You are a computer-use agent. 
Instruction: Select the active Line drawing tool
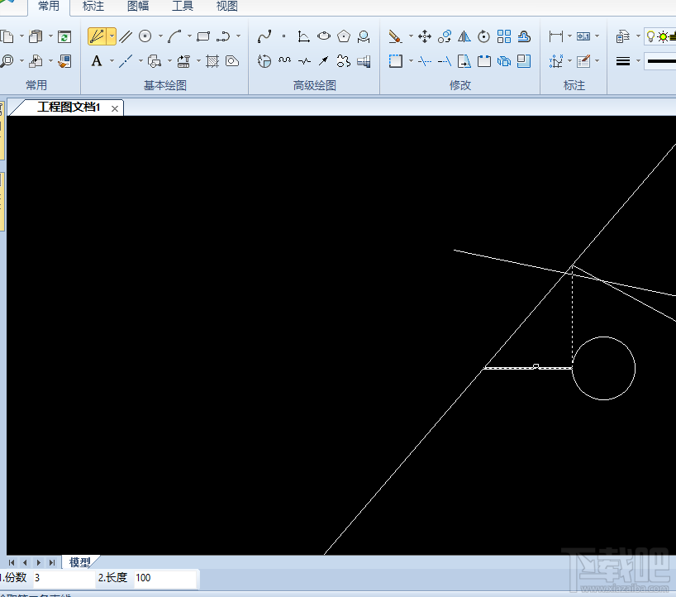pyautogui.click(x=98, y=36)
